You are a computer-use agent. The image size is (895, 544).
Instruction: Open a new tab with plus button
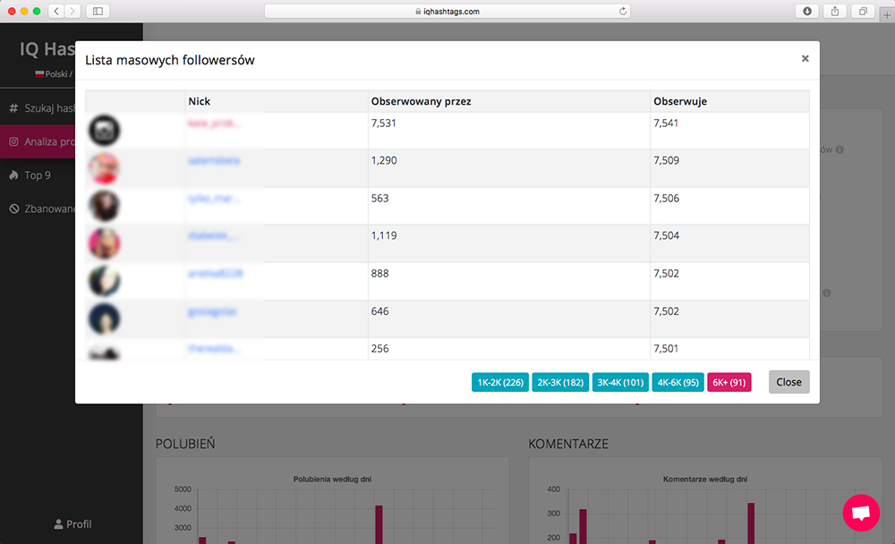click(887, 14)
